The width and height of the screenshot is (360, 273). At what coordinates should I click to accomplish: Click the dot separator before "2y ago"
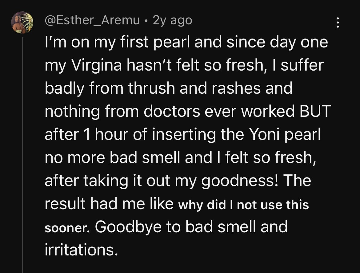(x=146, y=21)
